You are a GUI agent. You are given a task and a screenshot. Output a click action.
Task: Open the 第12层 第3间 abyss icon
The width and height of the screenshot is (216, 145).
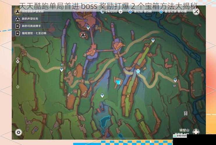click(130, 12)
